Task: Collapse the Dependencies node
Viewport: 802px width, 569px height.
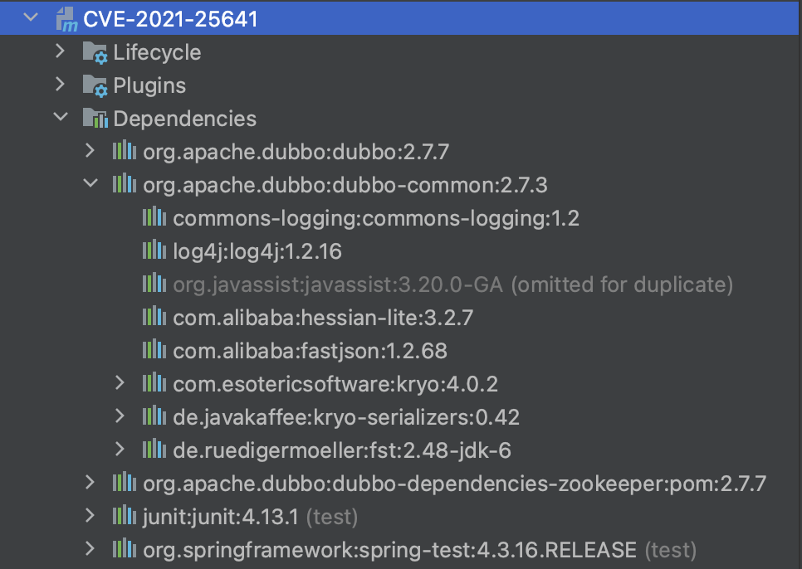Action: click(61, 117)
